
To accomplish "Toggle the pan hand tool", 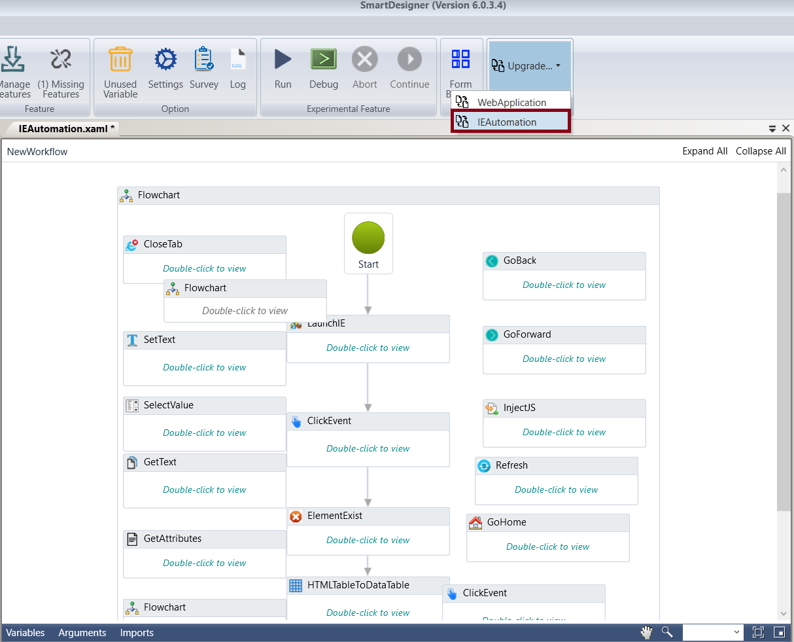I will coord(646,632).
